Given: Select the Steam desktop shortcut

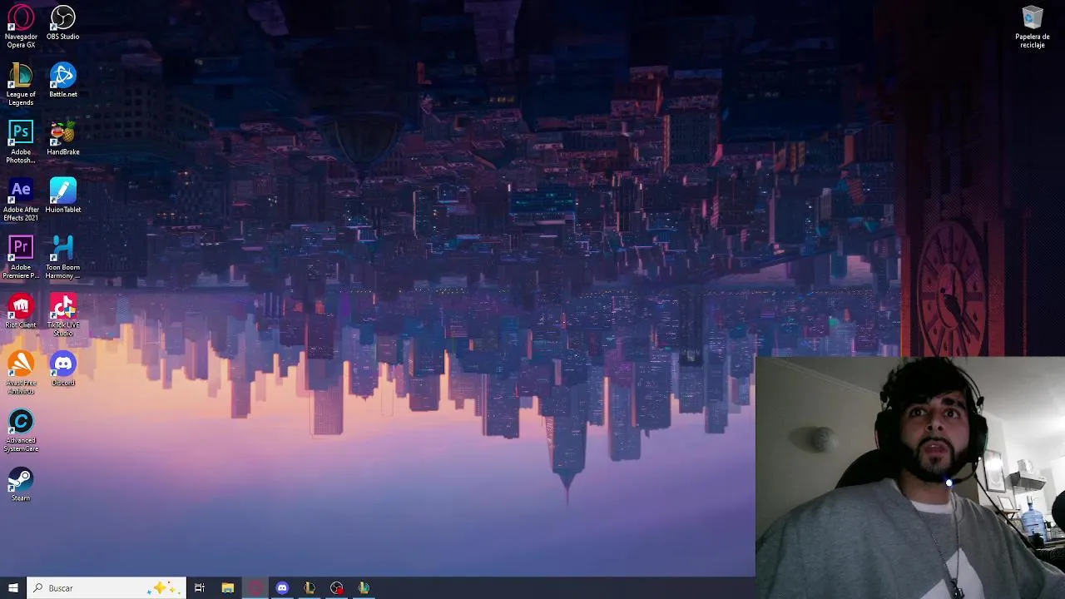Looking at the screenshot, I should [x=21, y=484].
